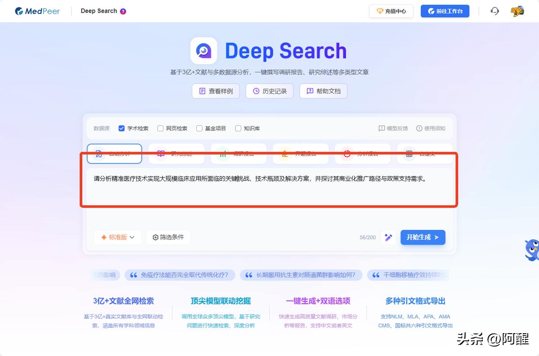This screenshot has width=539, height=356.
Task: Pick suggestion 长期服用抗生素对肠道菌群影响如何?
Action: [x=301, y=275]
